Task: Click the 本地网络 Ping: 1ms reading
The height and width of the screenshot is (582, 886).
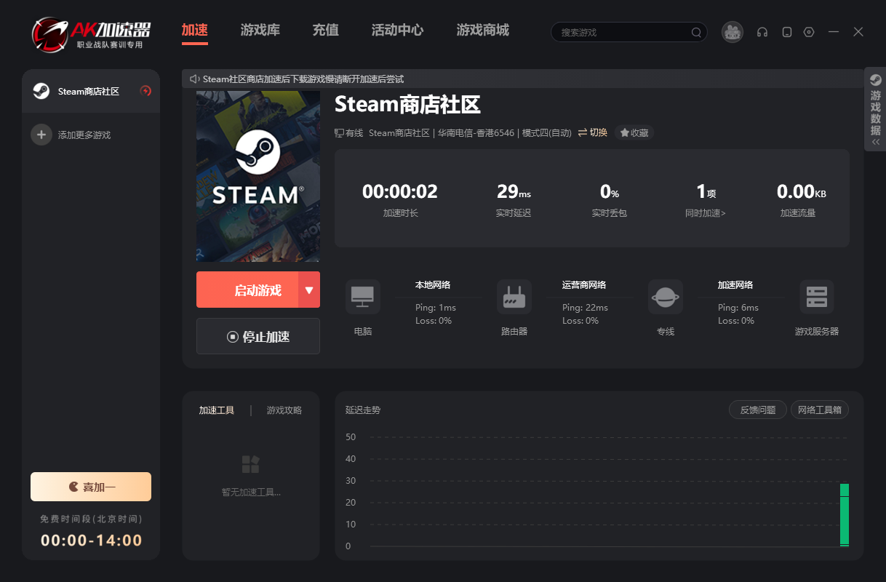Action: point(436,308)
